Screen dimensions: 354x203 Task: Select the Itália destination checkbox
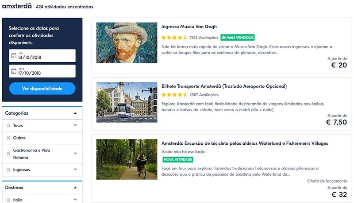[x=8, y=200]
